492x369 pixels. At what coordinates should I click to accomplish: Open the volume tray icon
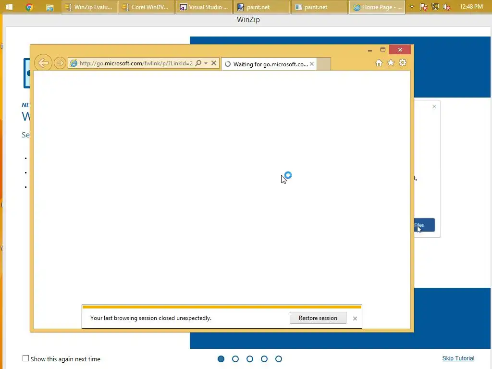(x=447, y=7)
